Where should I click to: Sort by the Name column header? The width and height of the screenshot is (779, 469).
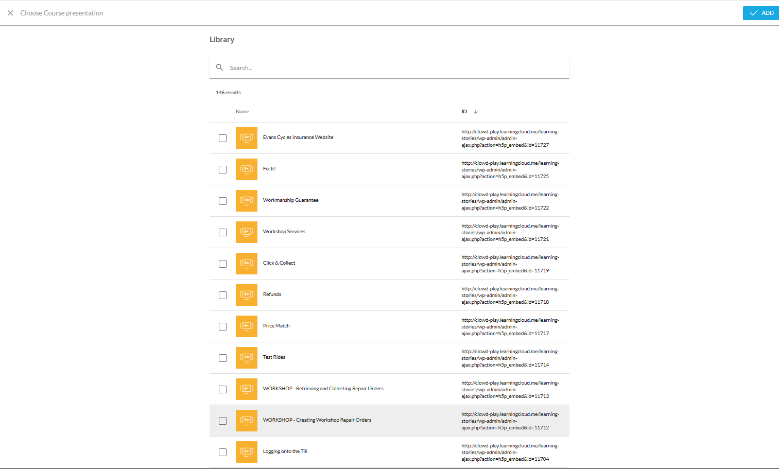243,112
